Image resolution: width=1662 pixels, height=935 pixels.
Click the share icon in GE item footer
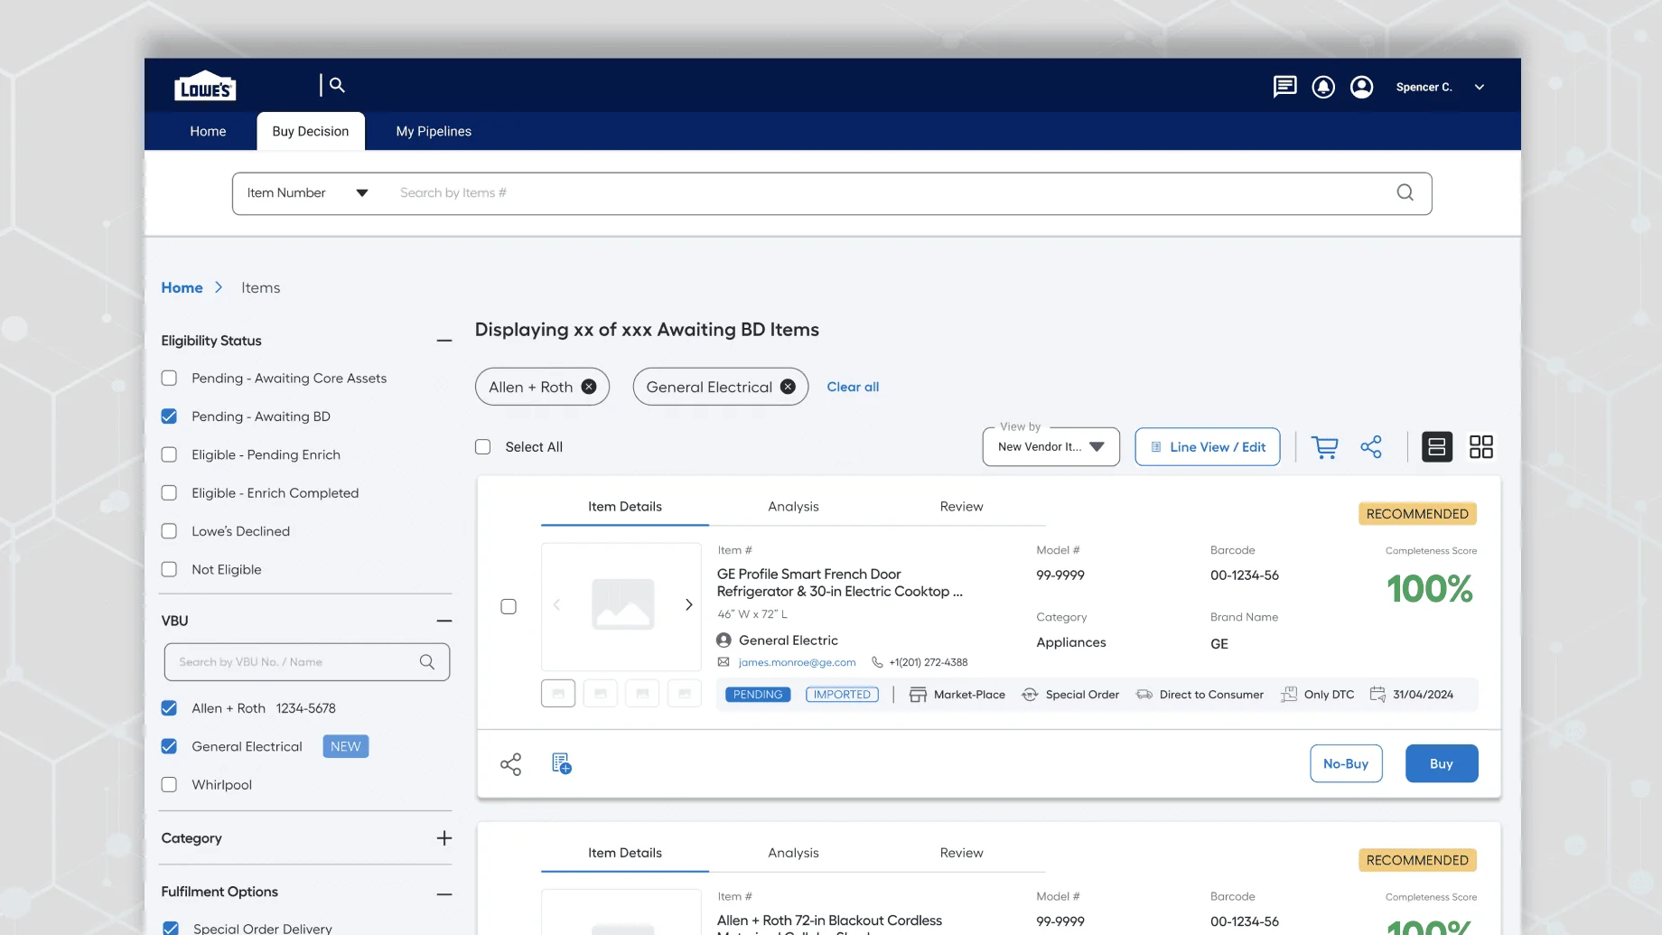click(510, 764)
